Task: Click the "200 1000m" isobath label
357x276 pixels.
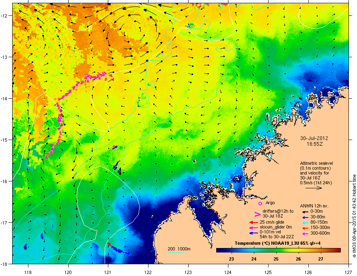Action: click(x=179, y=249)
